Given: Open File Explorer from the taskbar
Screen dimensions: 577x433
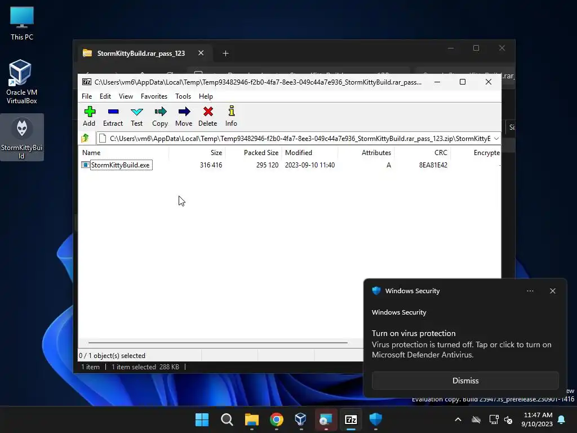Looking at the screenshot, I should pyautogui.click(x=252, y=419).
